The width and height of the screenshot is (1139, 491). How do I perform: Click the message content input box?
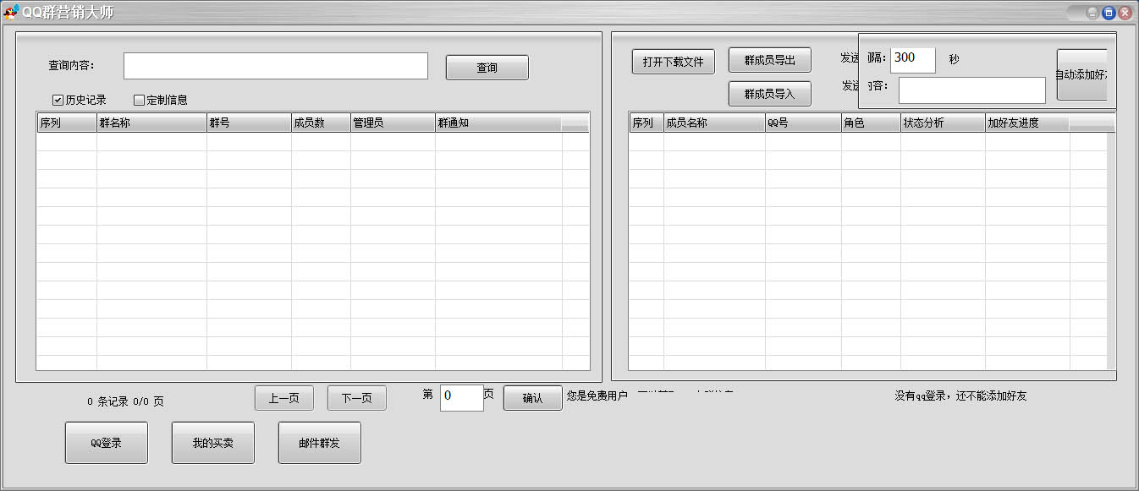click(x=972, y=90)
